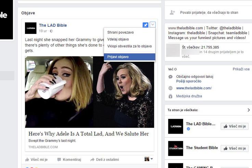Open the 'Here's Why Adele Is A Total Lad' headline
Image resolution: width=252 pixels, height=168 pixels.
point(89,134)
